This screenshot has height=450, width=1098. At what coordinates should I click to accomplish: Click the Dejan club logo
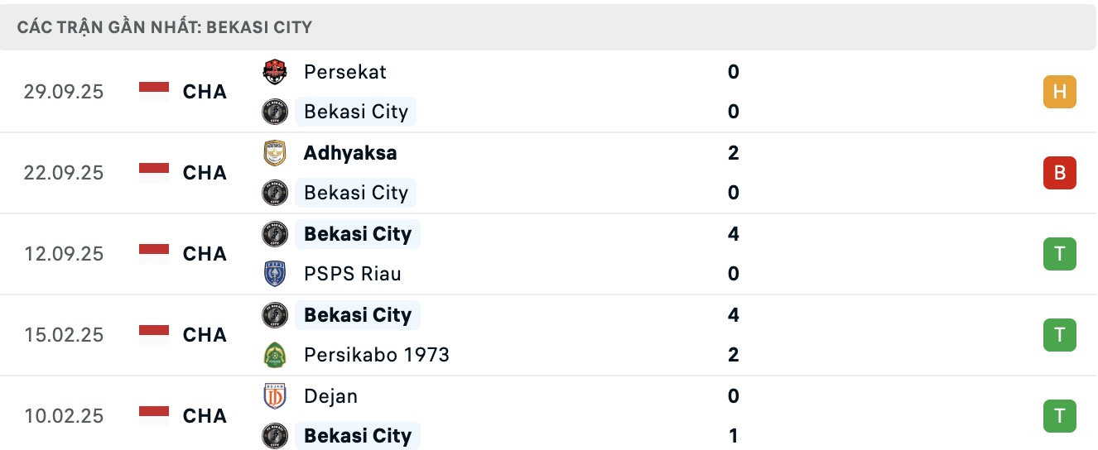pos(274,396)
